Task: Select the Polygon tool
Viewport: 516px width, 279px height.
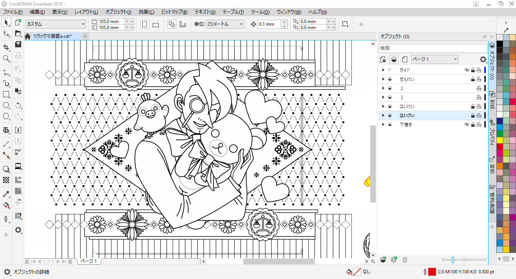Action: tap(6, 116)
